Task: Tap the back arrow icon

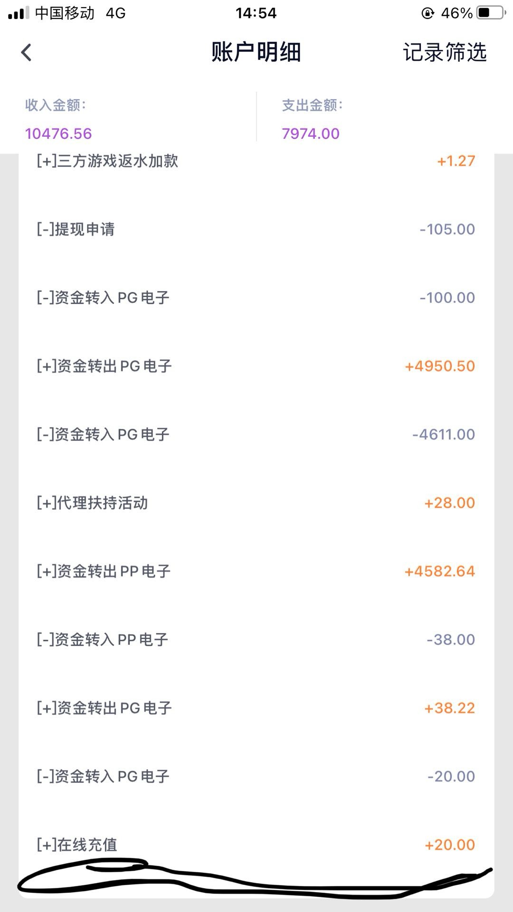Action: coord(27,52)
